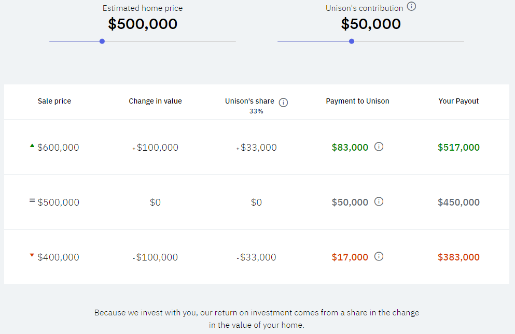This screenshot has height=334, width=515.
Task: Open info icon next to Unison's share
Action: click(x=283, y=103)
